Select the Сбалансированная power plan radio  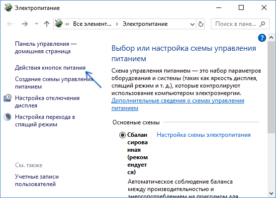(122, 135)
